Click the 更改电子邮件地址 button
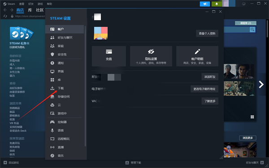 click(204, 89)
